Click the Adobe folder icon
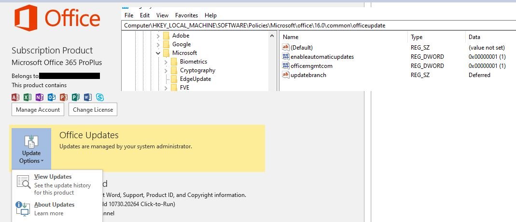Image resolution: width=516 pixels, height=222 pixels. 166,36
